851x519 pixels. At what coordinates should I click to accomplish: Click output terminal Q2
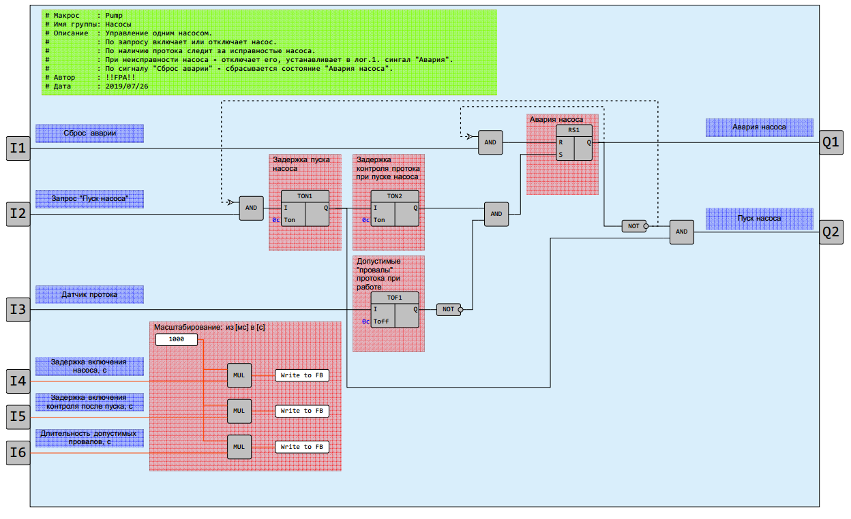(832, 232)
